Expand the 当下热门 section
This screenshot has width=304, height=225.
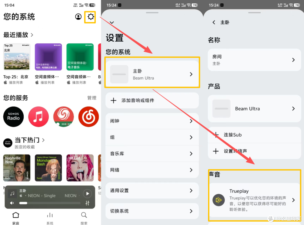point(30,140)
